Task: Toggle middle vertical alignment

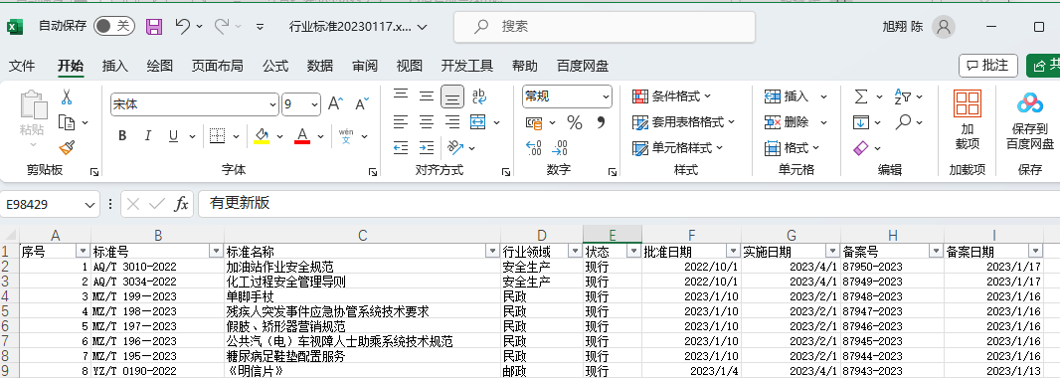Action: click(x=427, y=96)
